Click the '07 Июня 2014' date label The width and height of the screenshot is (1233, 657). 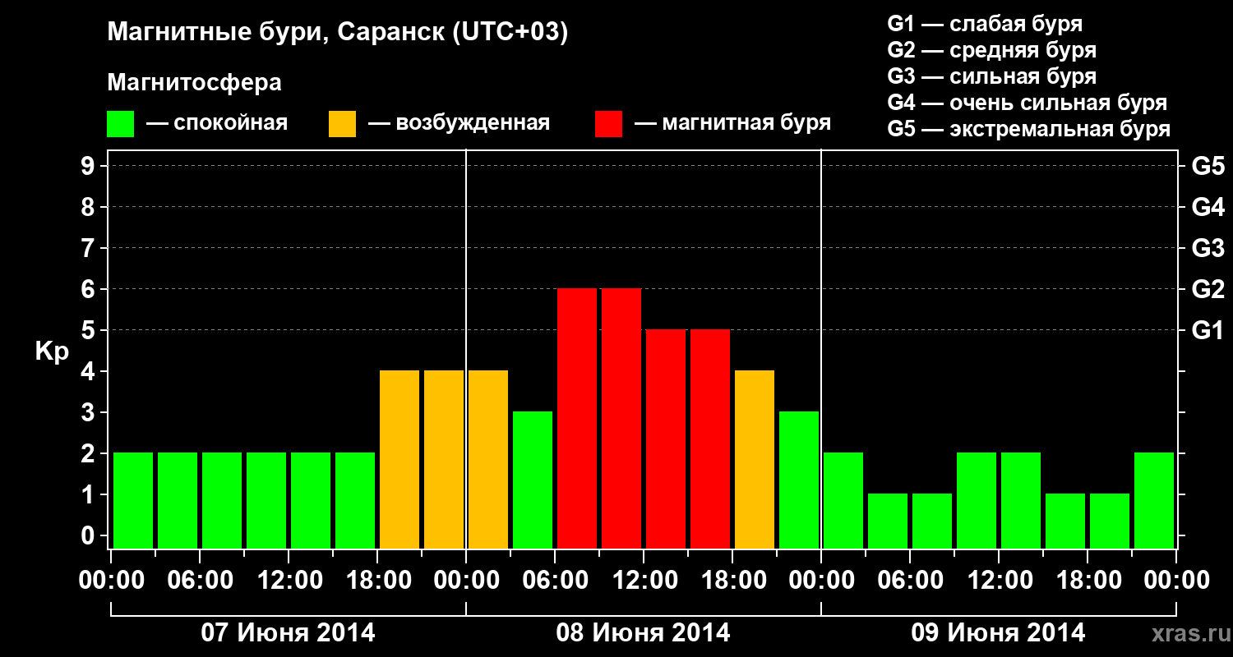(288, 633)
